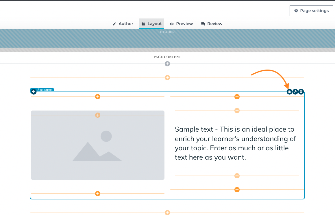Click the duplicate icon on the 2-columns block
The image size is (335, 215).
(x=289, y=92)
